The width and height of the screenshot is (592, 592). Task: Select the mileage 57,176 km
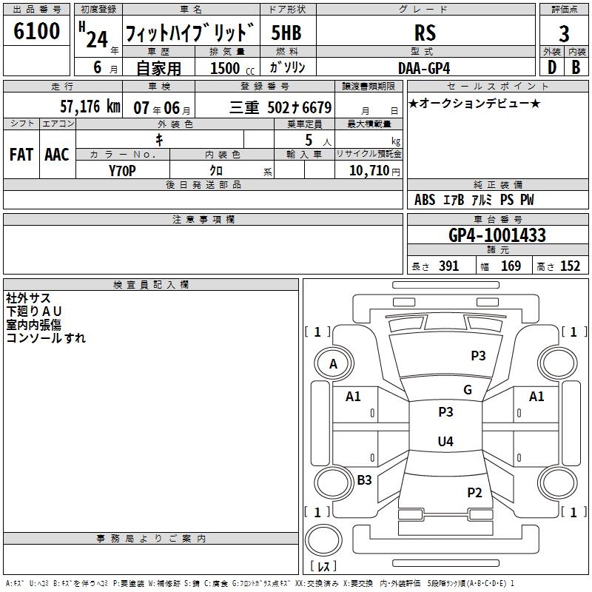pos(90,107)
